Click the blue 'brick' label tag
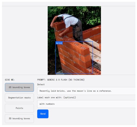The image size is (137, 127). tap(59, 43)
